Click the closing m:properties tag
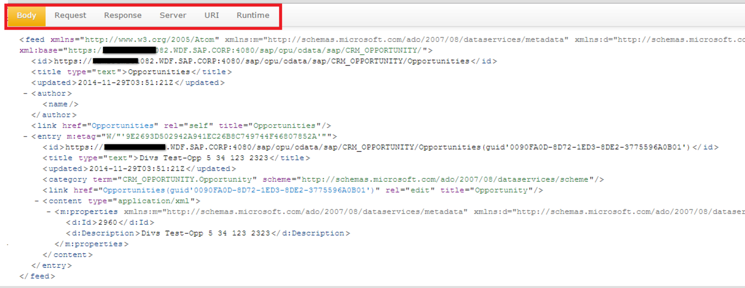 tap(92, 244)
